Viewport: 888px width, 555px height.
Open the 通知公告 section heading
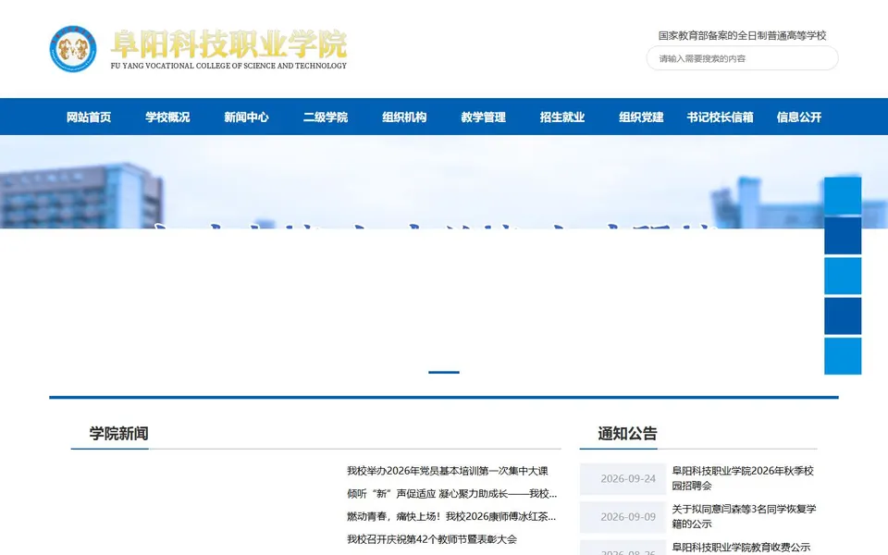[x=627, y=433]
